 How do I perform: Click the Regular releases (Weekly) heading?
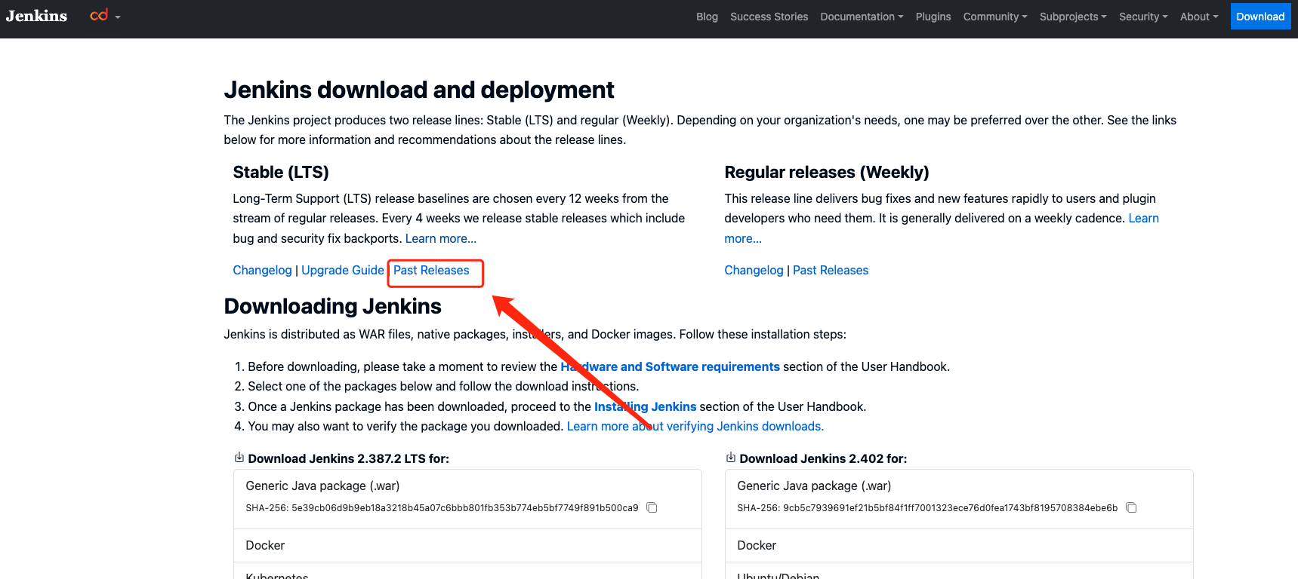click(x=827, y=172)
